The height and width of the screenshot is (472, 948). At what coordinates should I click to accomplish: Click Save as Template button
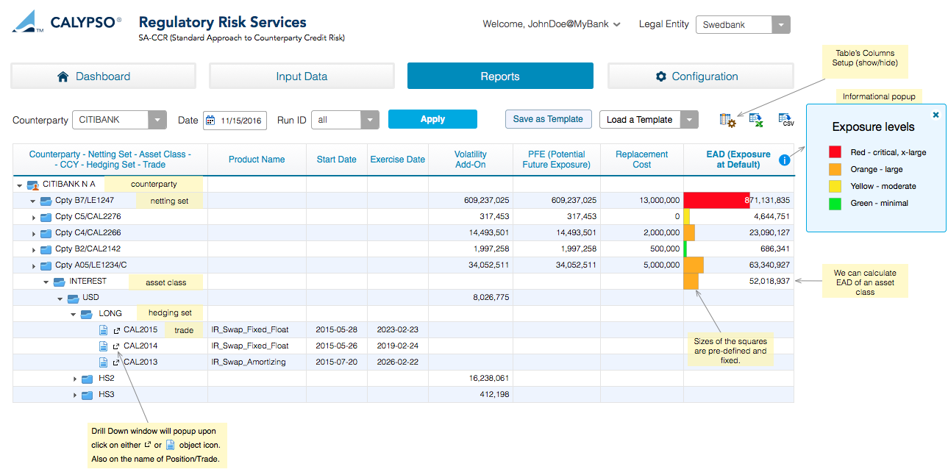[548, 119]
